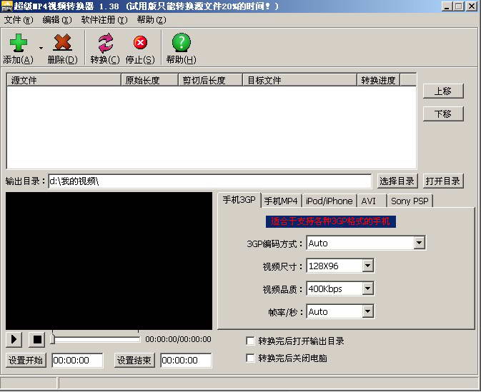Start conversion with the Convert (转换) icon
This screenshot has width=481, height=392.
(105, 44)
